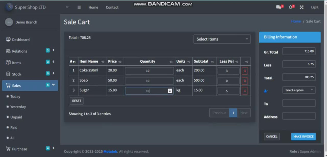Sort by Subtotal column
Screen dimensions: 327x157
coord(204,61)
